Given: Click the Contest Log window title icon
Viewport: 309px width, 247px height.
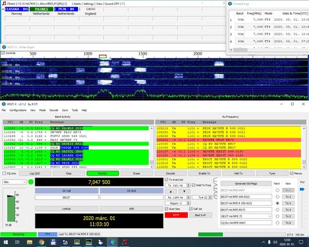Looking at the screenshot, I should click(230, 4).
